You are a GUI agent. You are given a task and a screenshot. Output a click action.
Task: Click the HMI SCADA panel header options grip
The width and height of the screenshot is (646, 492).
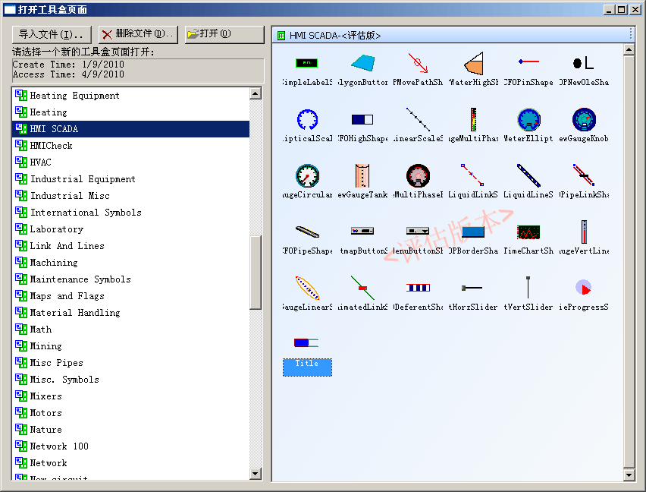point(630,35)
